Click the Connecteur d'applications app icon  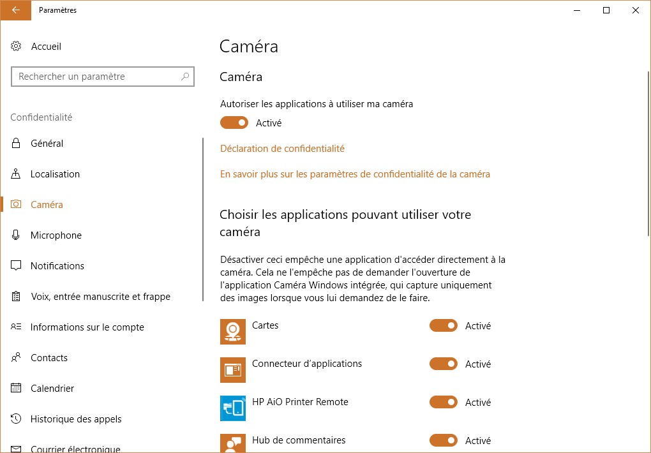[x=233, y=370]
